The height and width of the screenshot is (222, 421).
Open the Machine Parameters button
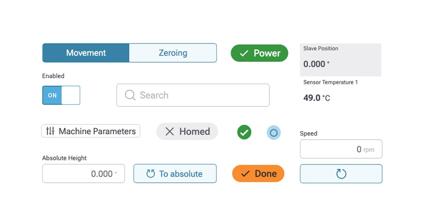coord(91,131)
